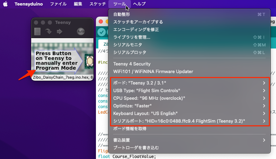Screen dimensions: 276x159
Task: Expand USB Type "Flight Sim Controls" submenu
Action: [189, 90]
